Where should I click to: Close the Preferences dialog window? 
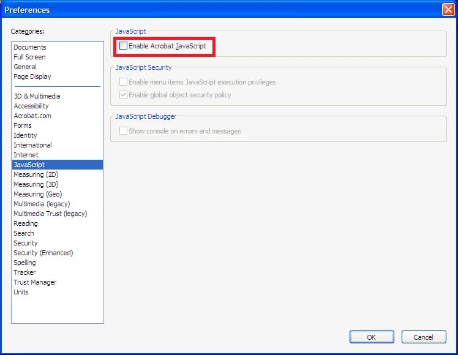(x=448, y=9)
